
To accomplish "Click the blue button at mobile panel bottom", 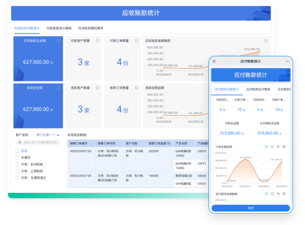I will 251,208.
